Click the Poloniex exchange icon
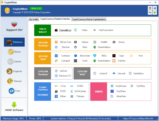Image resolution: width=159 pixels, height=121 pixels. (x=72, y=96)
